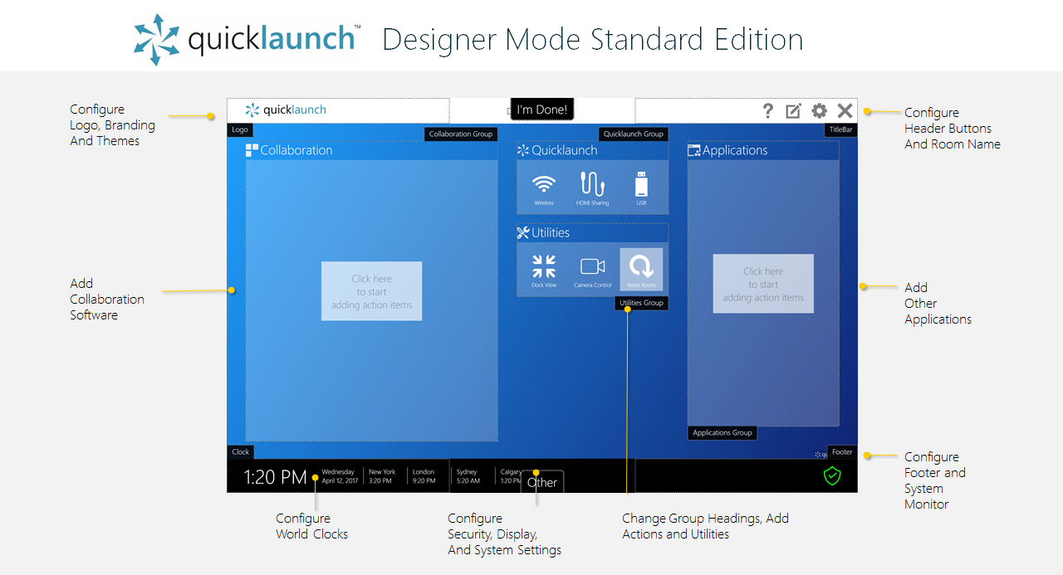Open settings via the gear icon

[x=819, y=110]
